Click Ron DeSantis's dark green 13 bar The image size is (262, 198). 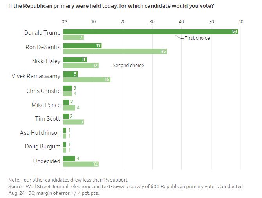pos(83,46)
